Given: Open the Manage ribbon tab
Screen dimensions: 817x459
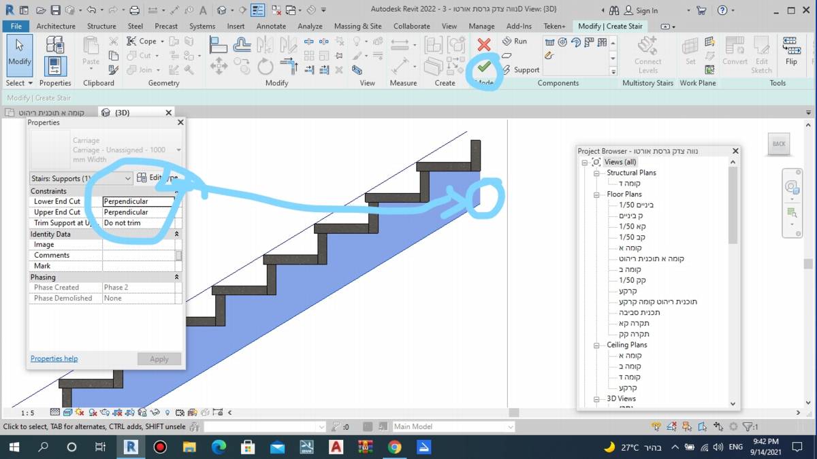Looking at the screenshot, I should pos(481,26).
